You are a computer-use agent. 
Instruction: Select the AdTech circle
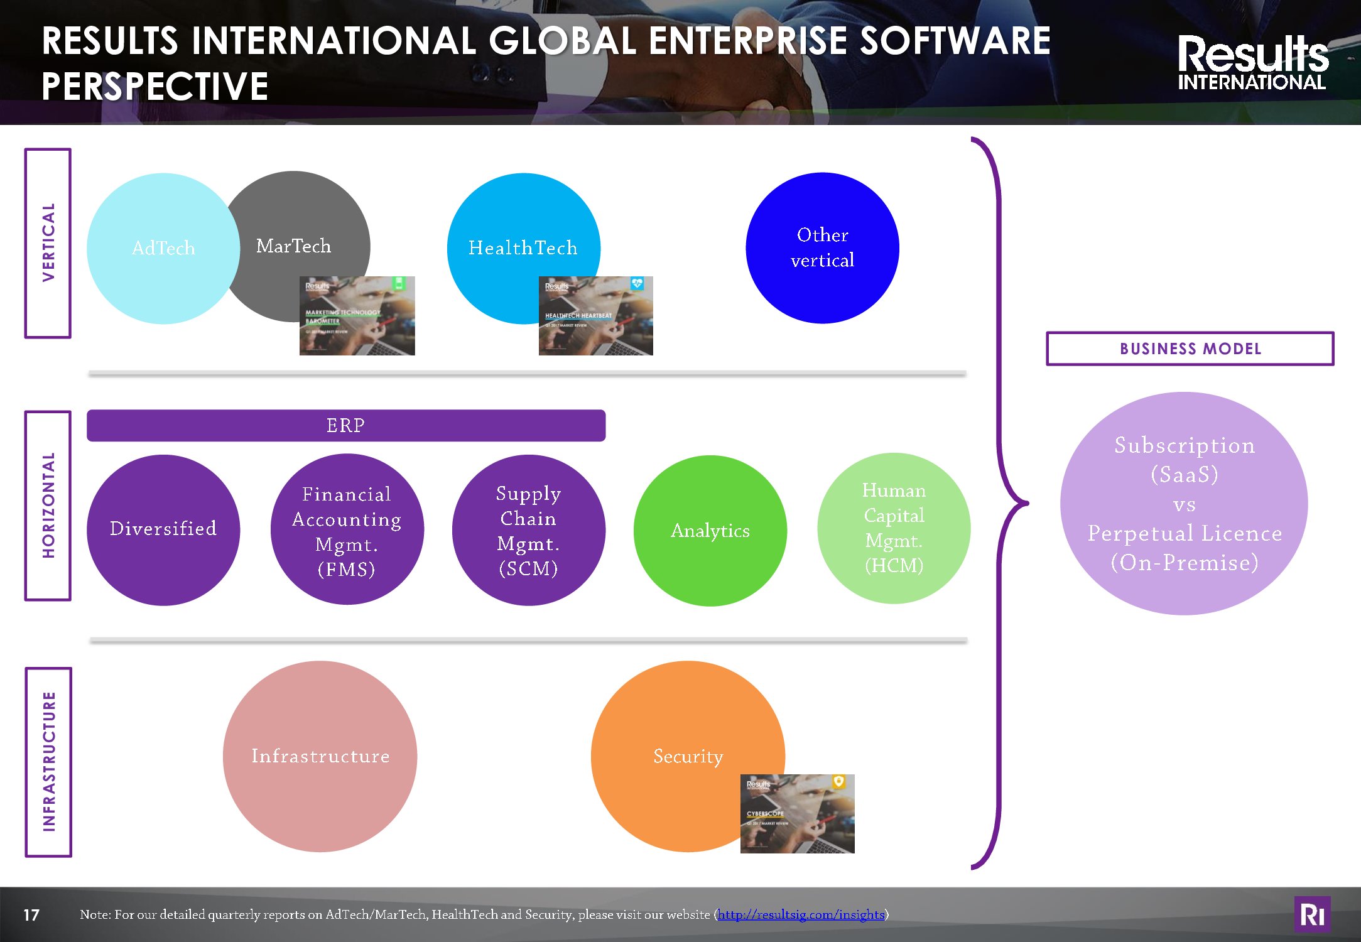pos(163,249)
